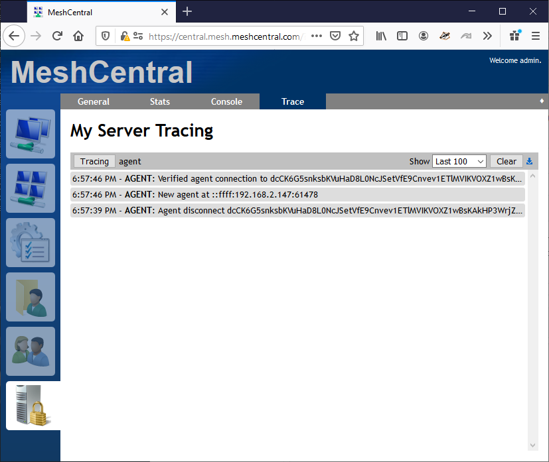Open the Show Last 100 dropdown
549x462 pixels.
click(459, 161)
